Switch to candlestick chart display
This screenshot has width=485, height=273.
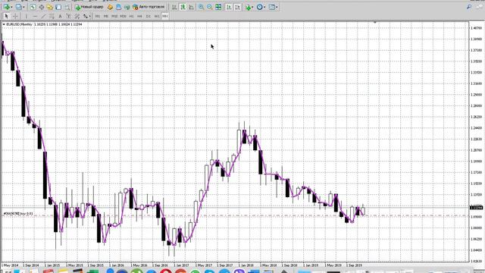pyautogui.click(x=183, y=7)
